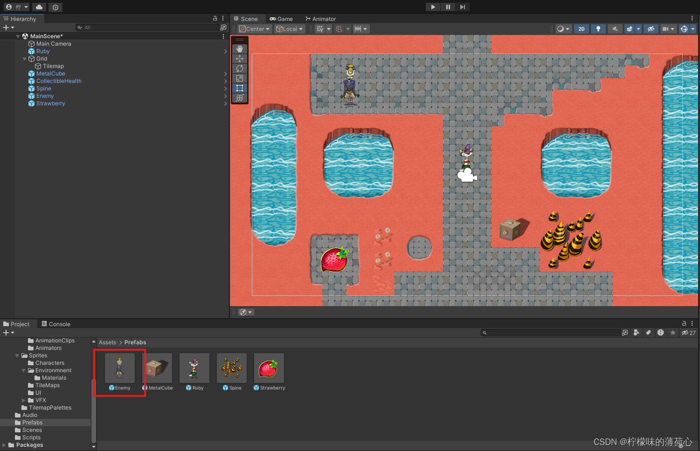700x451 pixels.
Task: Select the Strawberry prefab thumbnail
Action: click(269, 368)
